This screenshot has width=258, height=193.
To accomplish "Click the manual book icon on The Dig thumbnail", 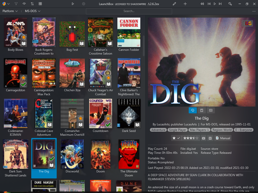I will click(51, 165).
